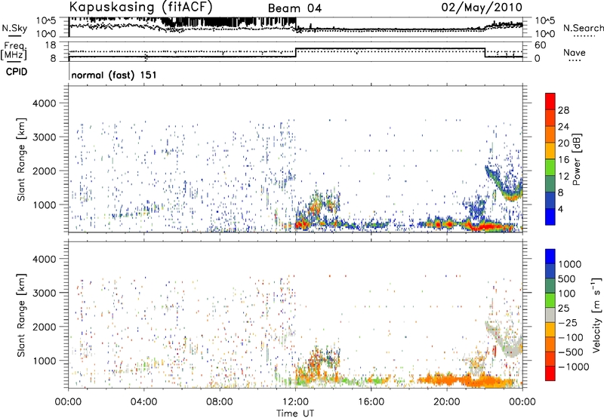This screenshot has height=418, width=604.
Task: Click the 'Freq. [MHz]' axis label
Action: click(14, 51)
